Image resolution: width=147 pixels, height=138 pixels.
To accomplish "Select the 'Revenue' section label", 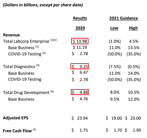I will (x=12, y=35).
